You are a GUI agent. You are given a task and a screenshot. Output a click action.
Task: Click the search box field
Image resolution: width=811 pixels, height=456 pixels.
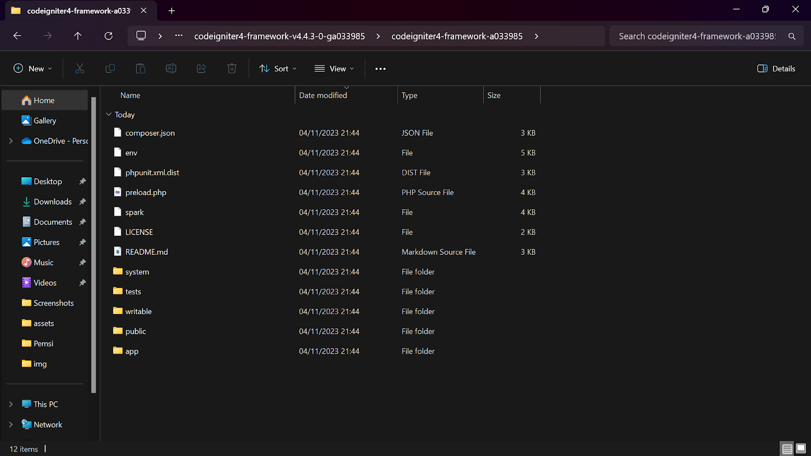tap(706, 36)
